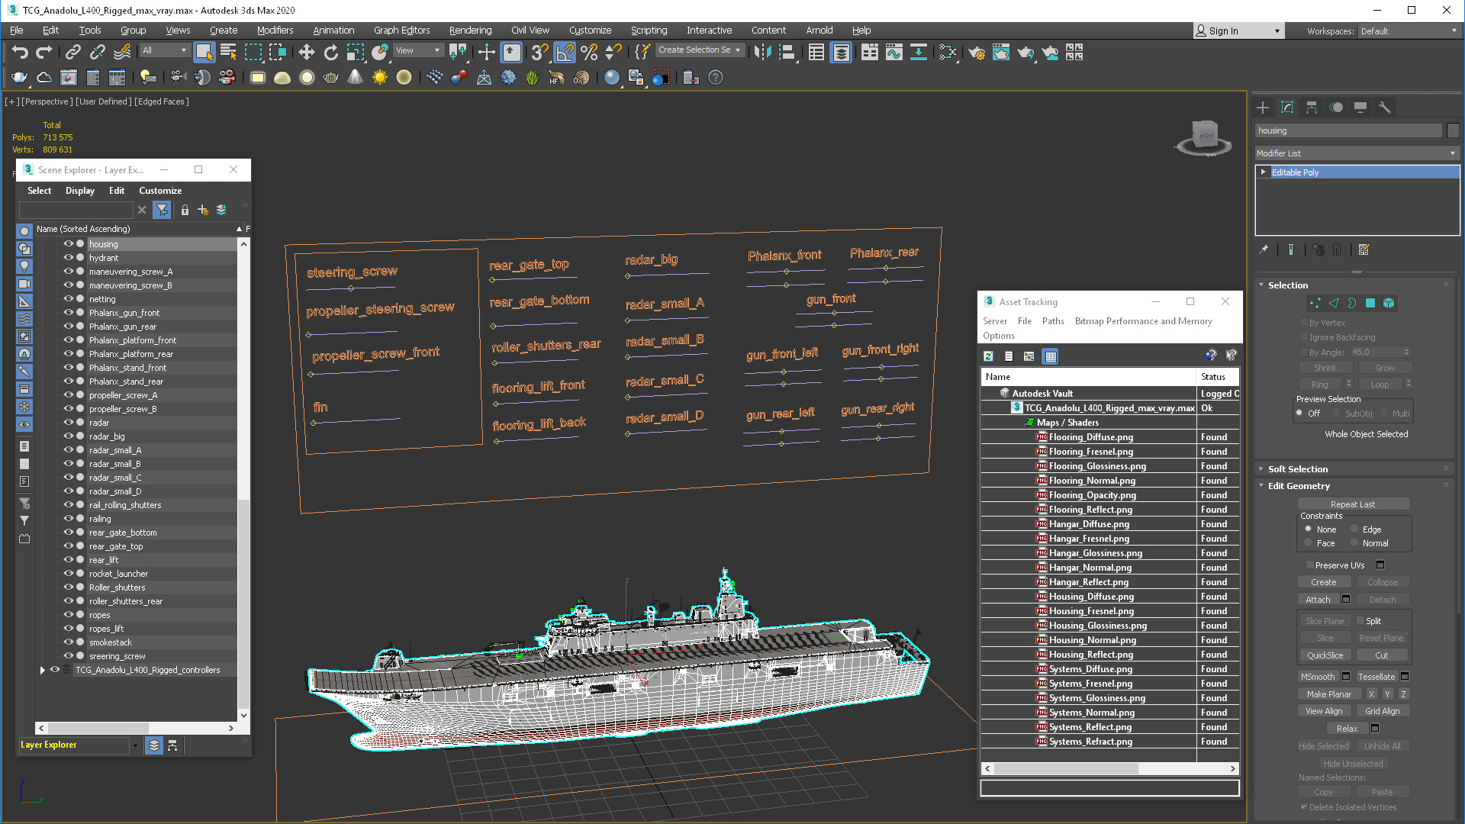Open the Create Selection Set dropdown
The image size is (1465, 824).
(699, 50)
